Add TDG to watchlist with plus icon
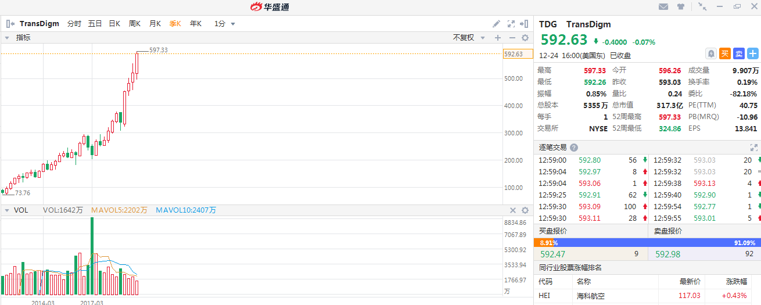The image size is (761, 305). tap(753, 53)
